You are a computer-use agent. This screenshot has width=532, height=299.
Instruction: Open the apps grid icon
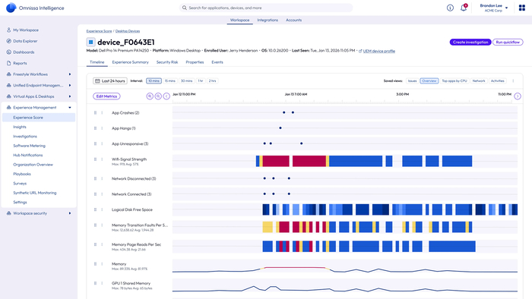(x=522, y=8)
